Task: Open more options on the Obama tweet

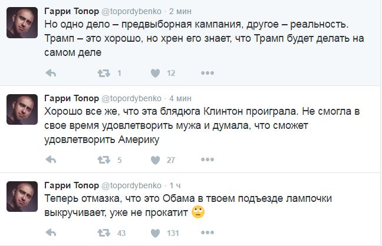Action: pyautogui.click(x=207, y=233)
